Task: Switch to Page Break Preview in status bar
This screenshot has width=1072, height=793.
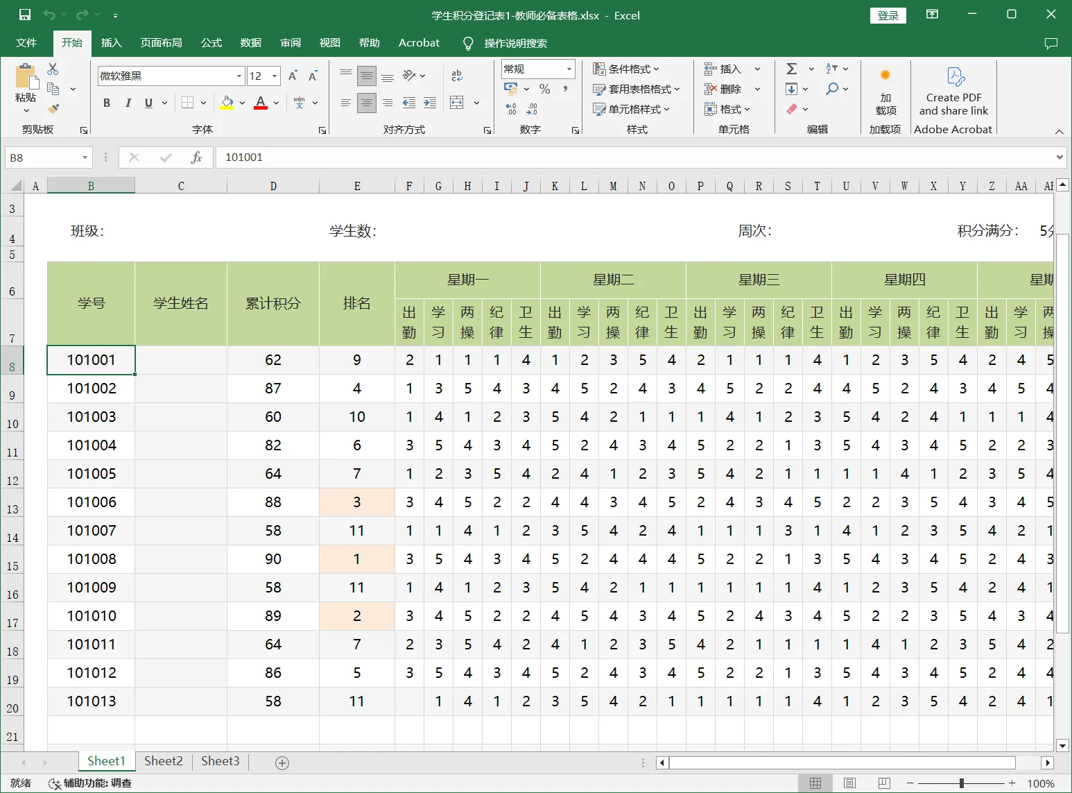Action: point(884,783)
